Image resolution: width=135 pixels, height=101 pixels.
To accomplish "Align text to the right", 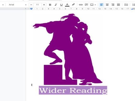I will [x=113, y=5].
